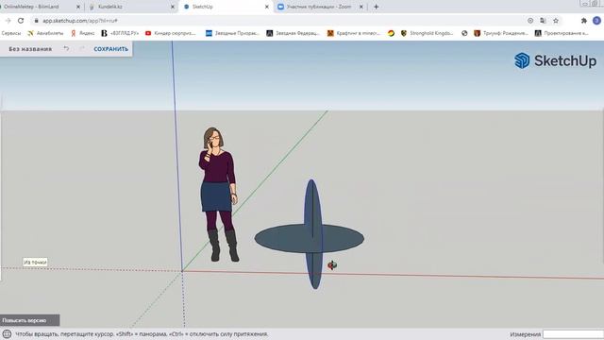This screenshot has height=340, width=604.
Task: Click the SketchUp logo
Action: tap(555, 60)
